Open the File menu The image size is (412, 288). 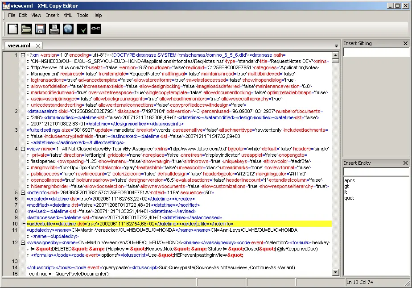coord(12,15)
